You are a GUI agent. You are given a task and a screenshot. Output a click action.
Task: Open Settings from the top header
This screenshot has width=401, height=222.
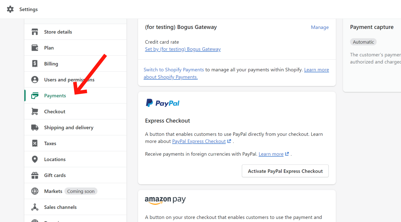coord(28,9)
